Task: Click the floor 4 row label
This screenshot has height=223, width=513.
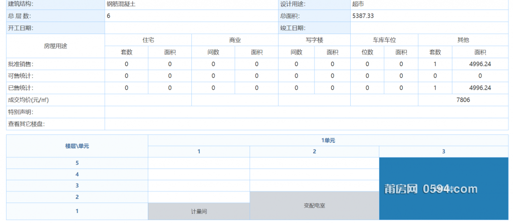Action: pyautogui.click(x=77, y=174)
